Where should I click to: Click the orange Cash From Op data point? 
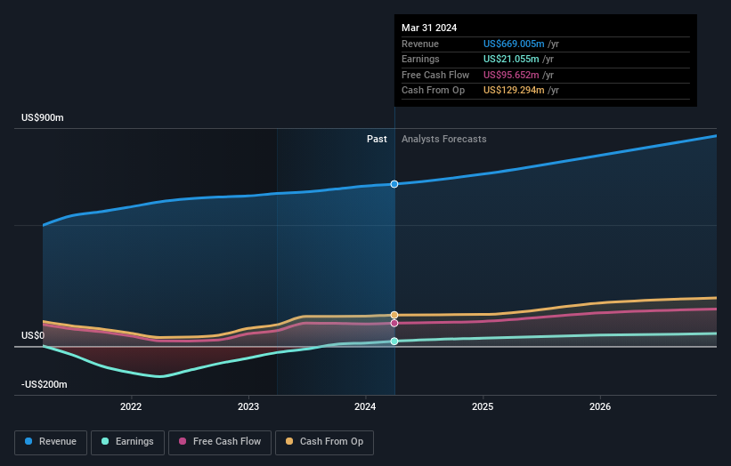point(394,315)
